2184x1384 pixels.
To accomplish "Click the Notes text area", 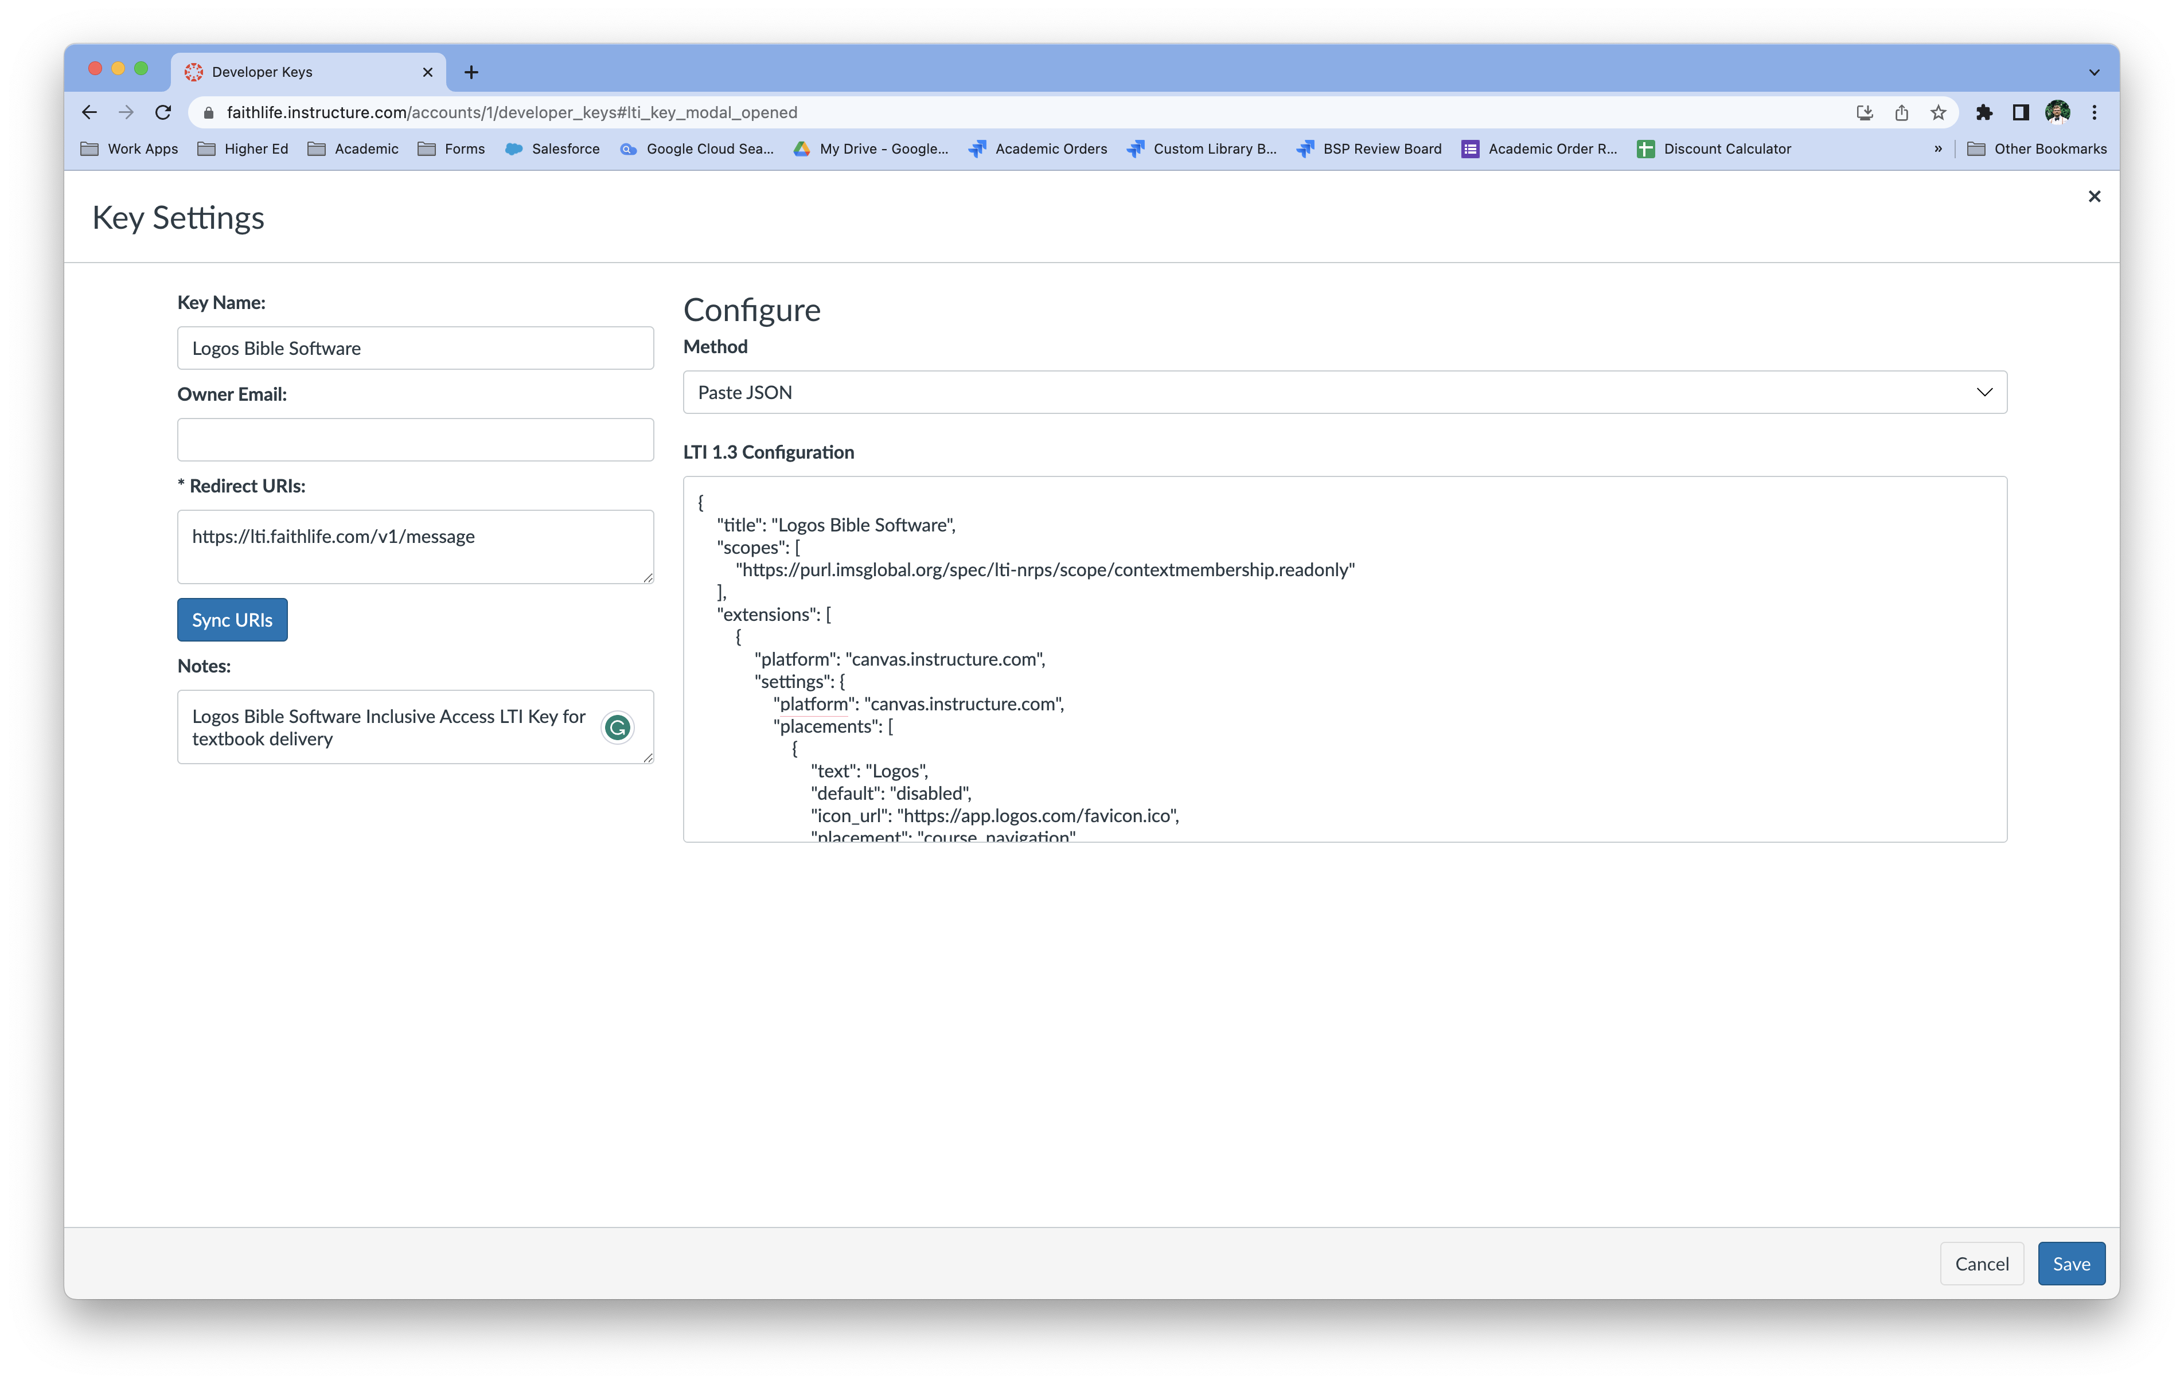I will 415,728.
